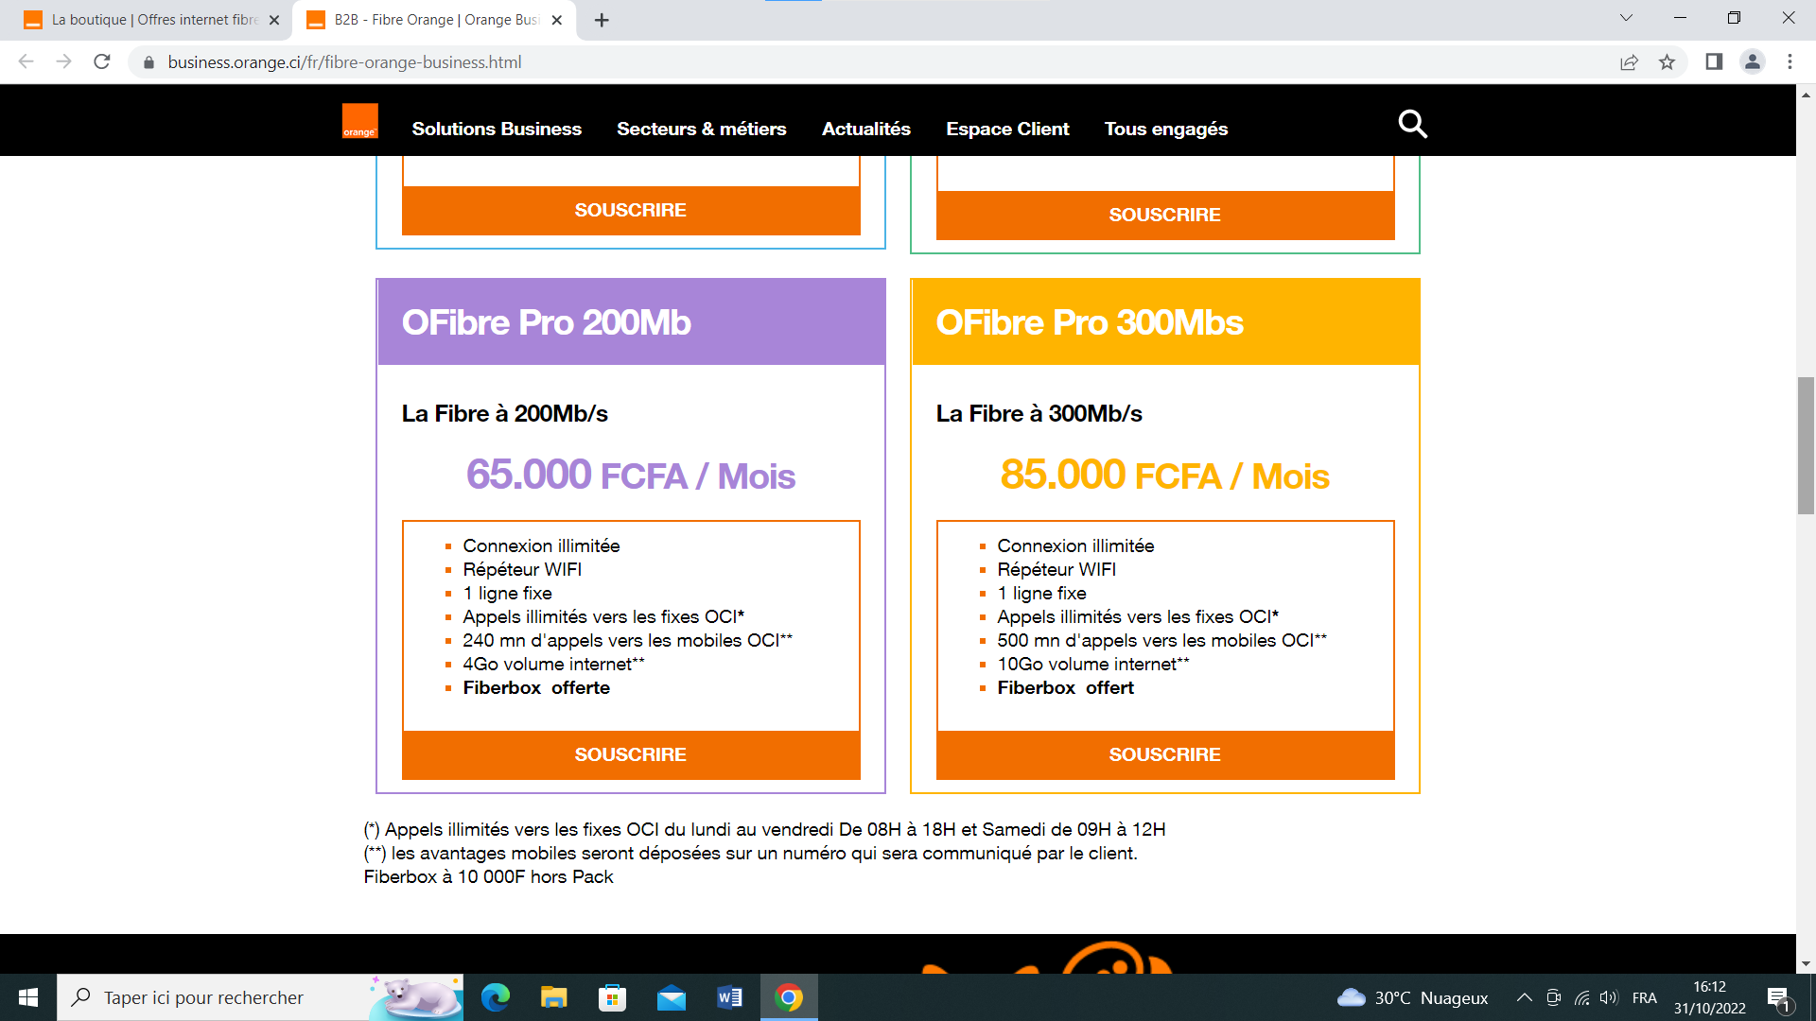Open the Chrome three-dot menu
The height and width of the screenshot is (1021, 1816).
[x=1790, y=62]
